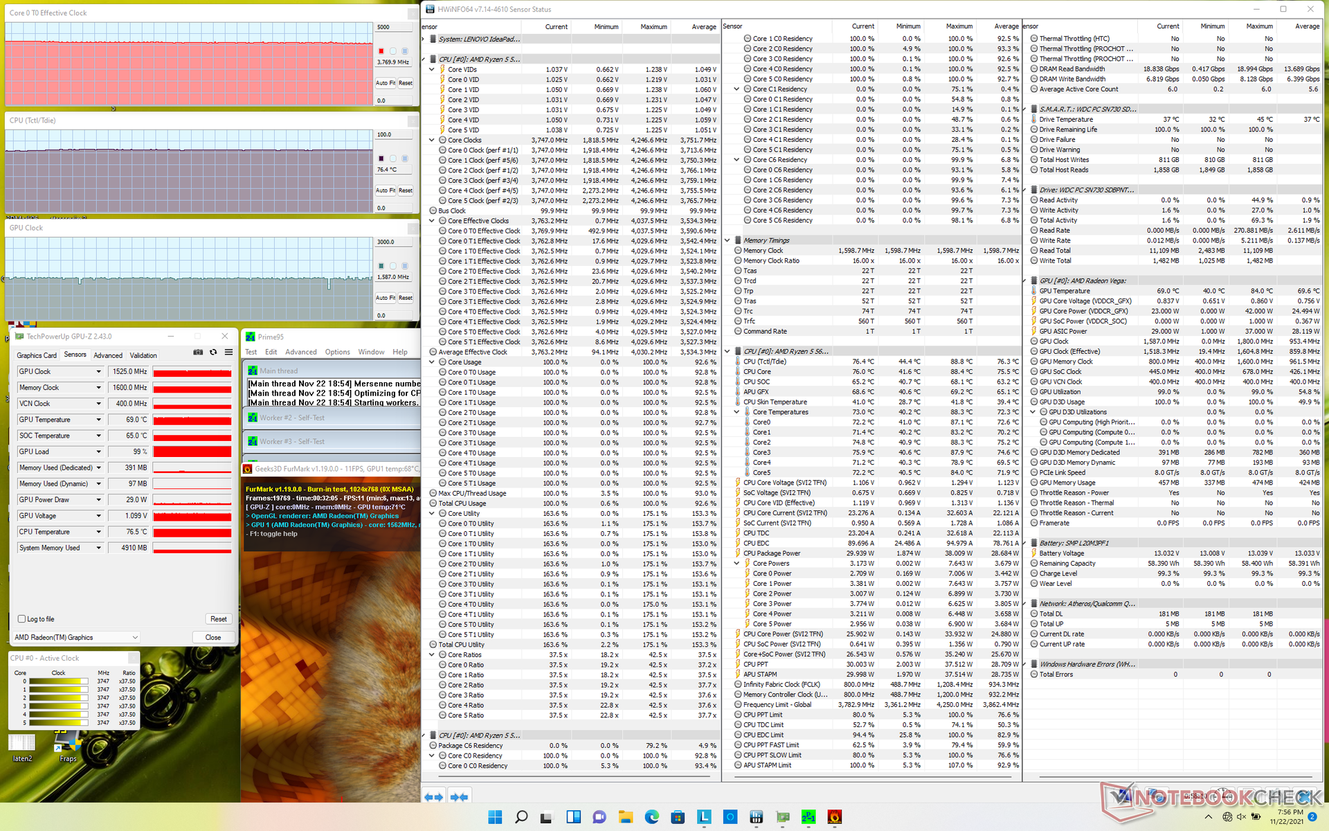Screen dimensions: 1329x831
Task: Open the Prime95 Options menu
Action: (337, 352)
